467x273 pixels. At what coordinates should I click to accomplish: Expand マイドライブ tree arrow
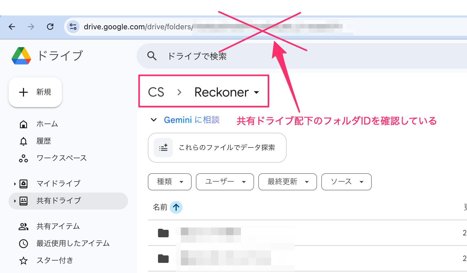[x=15, y=184]
